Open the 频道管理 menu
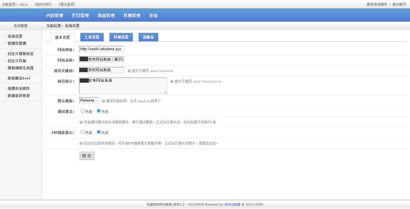Viewport: 410px width, 209px height. coord(106,16)
